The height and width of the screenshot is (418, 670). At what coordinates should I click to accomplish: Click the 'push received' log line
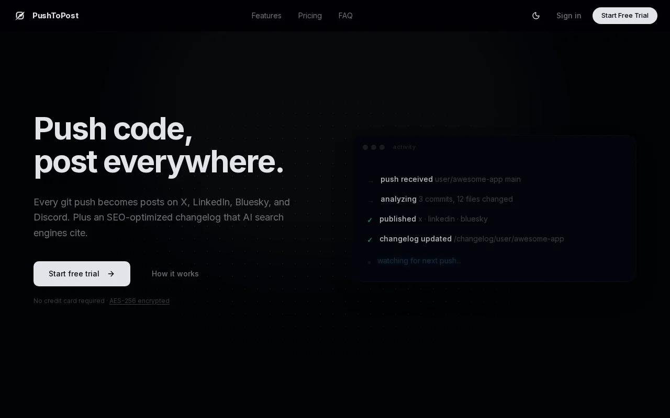[x=444, y=179]
